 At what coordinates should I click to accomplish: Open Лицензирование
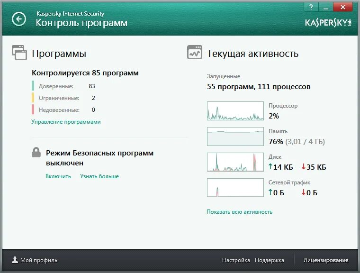tap(326, 260)
